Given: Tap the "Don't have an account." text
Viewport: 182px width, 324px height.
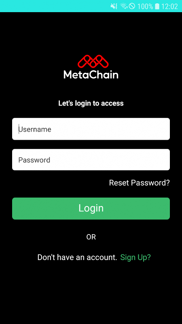Looking at the screenshot, I should click(x=77, y=257).
